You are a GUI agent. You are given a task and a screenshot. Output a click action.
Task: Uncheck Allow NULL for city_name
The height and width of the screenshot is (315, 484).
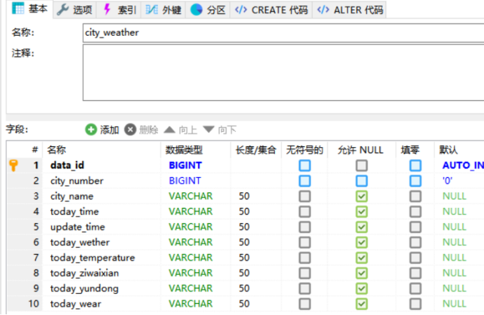(x=362, y=196)
